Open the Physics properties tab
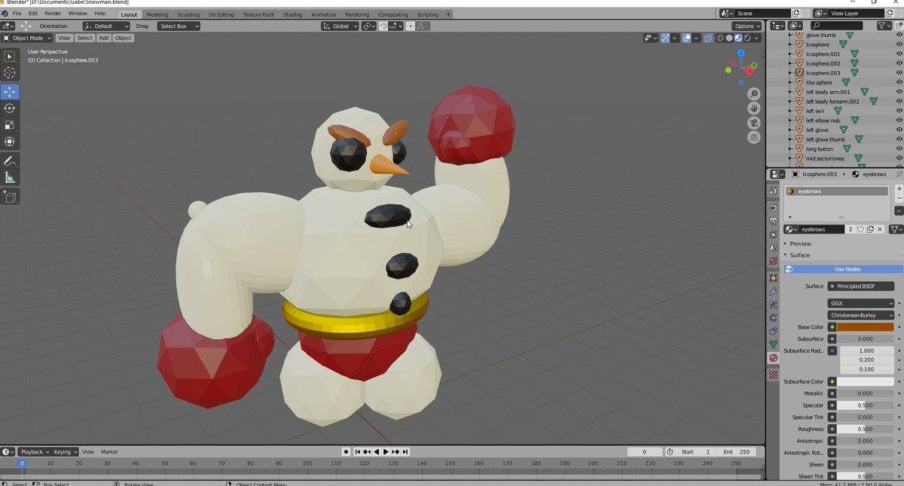Image resolution: width=904 pixels, height=486 pixels. (x=774, y=318)
